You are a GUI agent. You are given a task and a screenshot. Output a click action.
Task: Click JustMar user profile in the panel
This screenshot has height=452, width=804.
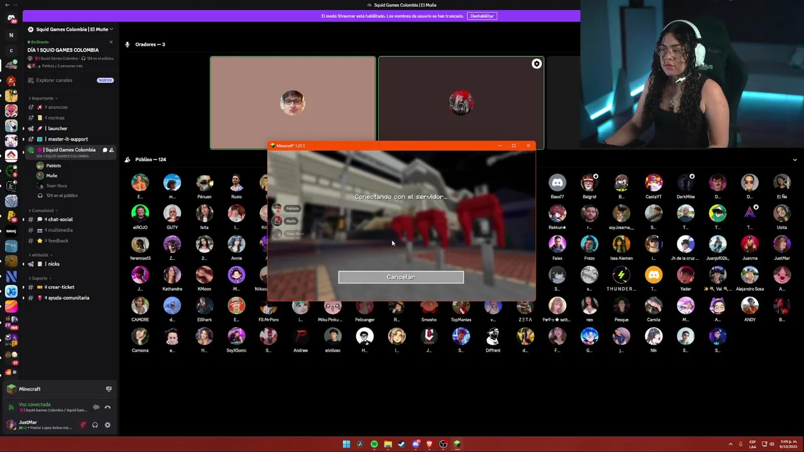click(39, 425)
